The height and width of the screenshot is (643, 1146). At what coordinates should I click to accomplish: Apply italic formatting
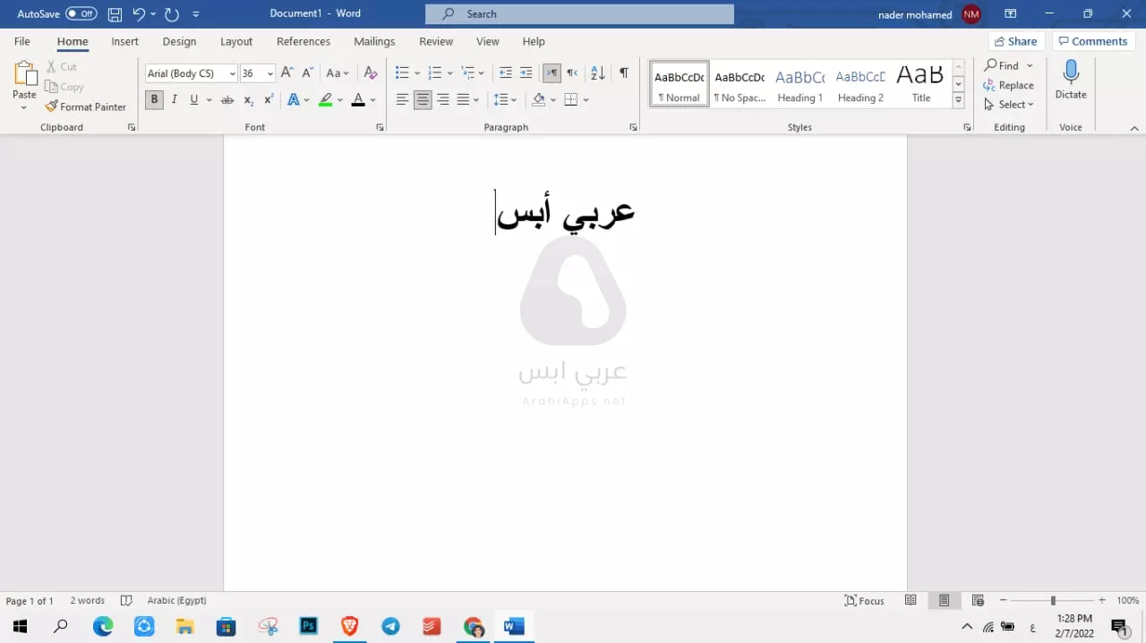[x=174, y=99]
